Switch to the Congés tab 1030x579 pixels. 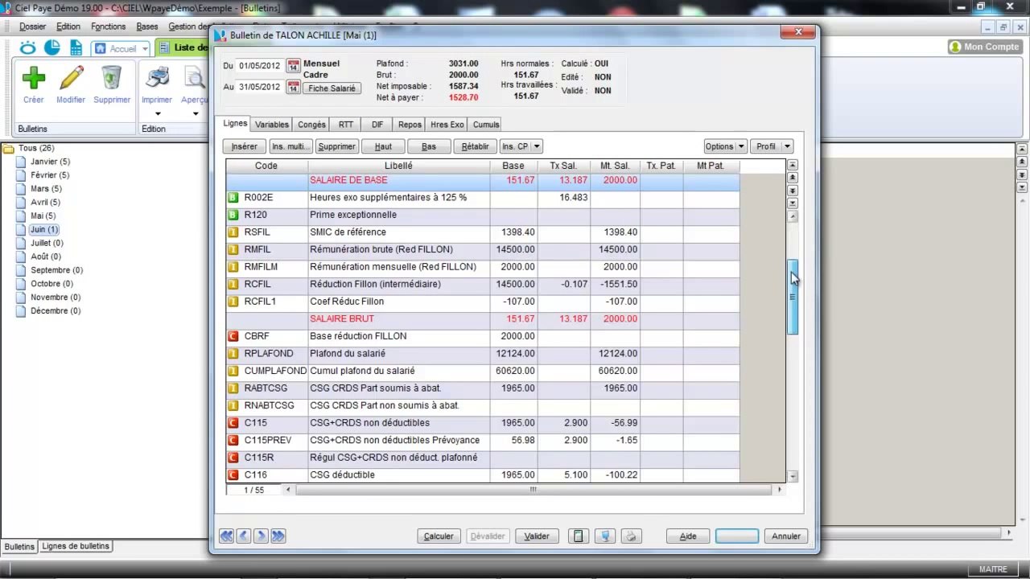click(311, 125)
